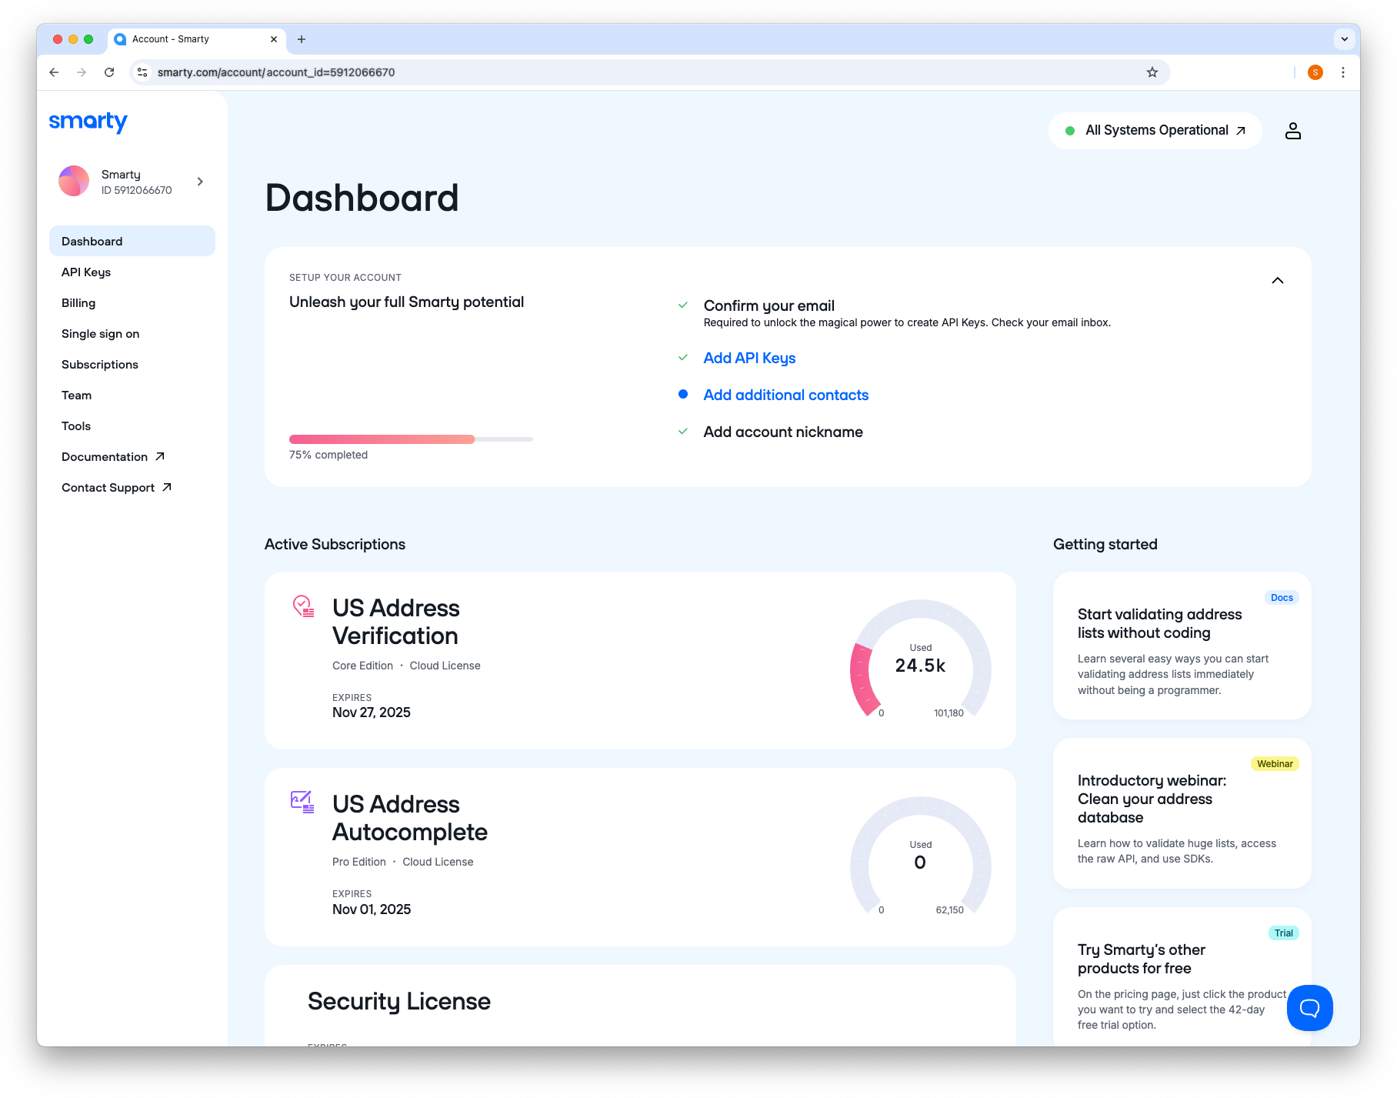Expand the Smarty account switcher chevron
The width and height of the screenshot is (1397, 1098).
[200, 182]
